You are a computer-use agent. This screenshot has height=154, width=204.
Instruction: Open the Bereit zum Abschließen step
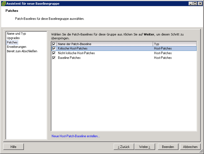(x=22, y=51)
